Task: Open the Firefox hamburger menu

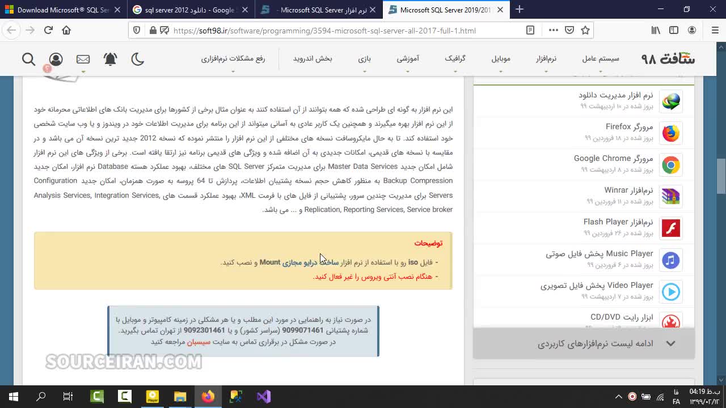Action: click(715, 31)
